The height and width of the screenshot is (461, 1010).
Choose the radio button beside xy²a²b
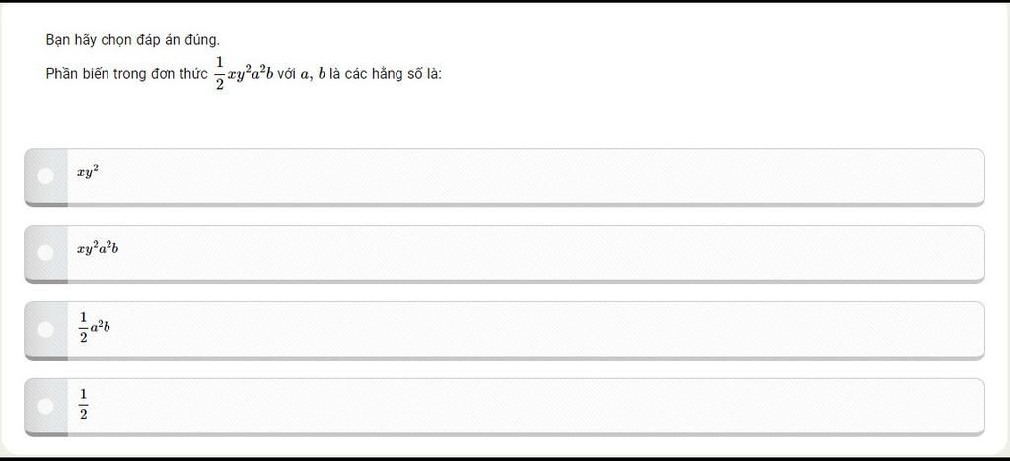coord(45,252)
